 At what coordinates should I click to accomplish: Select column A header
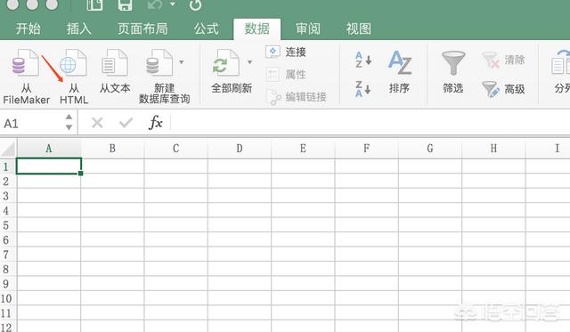point(49,149)
